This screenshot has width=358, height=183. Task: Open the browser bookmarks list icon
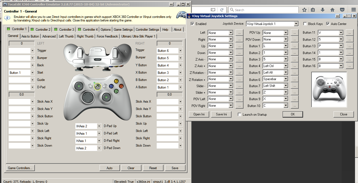(313, 10)
